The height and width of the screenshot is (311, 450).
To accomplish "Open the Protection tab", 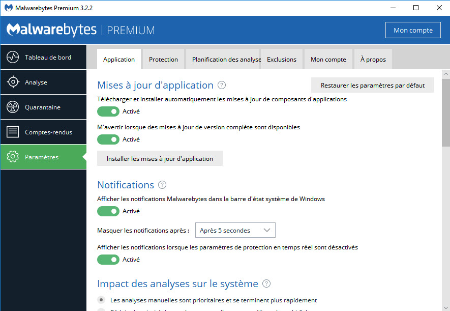I will [163, 59].
